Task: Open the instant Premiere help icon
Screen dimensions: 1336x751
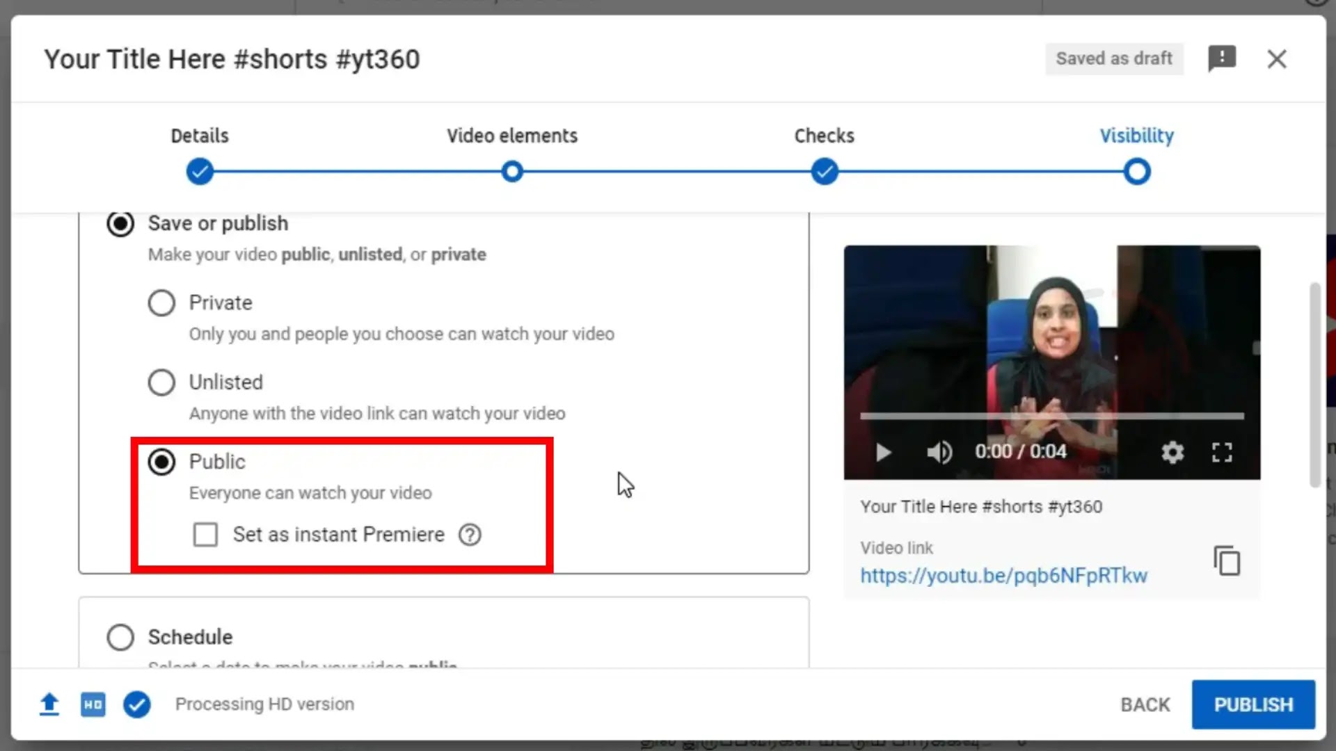Action: (x=470, y=535)
